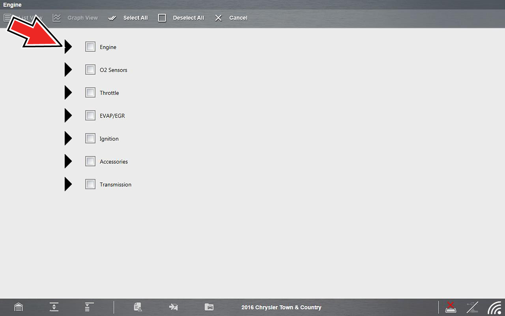Switch to Graph View
Screen dimensions: 505x316
point(76,18)
